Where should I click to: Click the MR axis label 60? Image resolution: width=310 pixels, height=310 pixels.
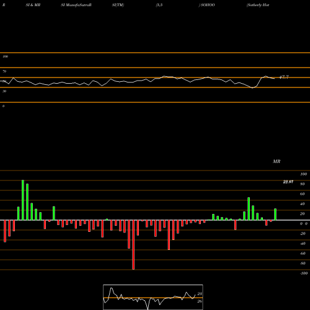[303, 194]
